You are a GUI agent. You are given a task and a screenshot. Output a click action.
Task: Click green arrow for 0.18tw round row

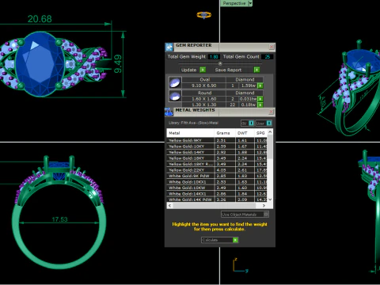tap(260, 104)
